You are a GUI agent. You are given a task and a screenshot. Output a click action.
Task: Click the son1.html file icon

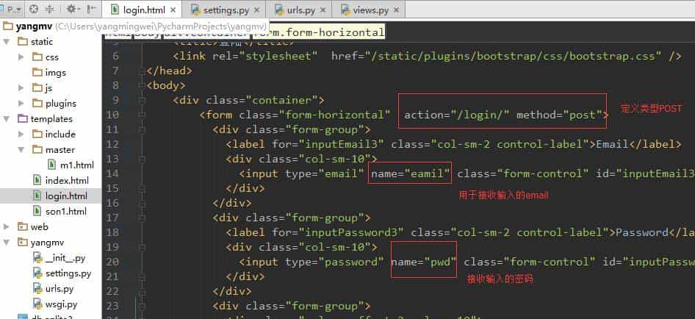click(37, 211)
